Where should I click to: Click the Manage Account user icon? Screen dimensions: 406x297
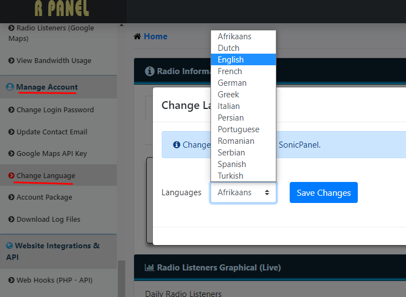10,87
